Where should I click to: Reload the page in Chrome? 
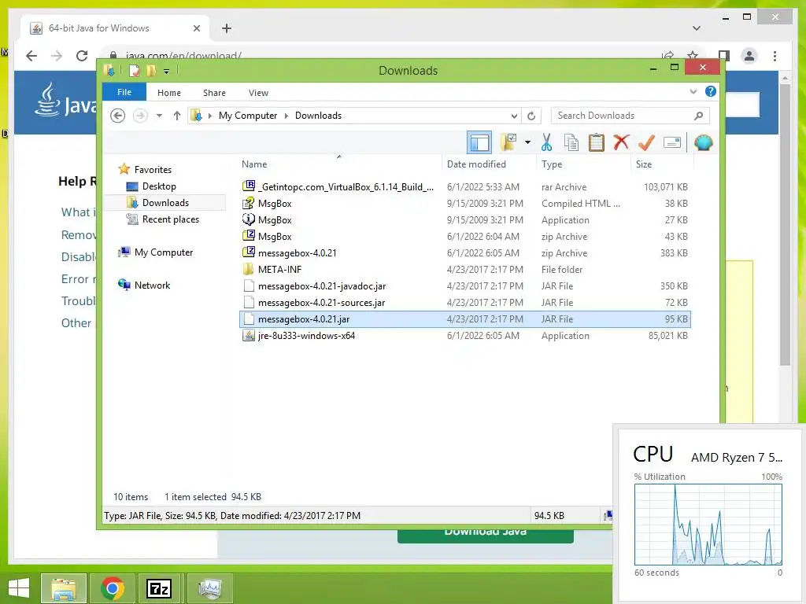(x=82, y=56)
